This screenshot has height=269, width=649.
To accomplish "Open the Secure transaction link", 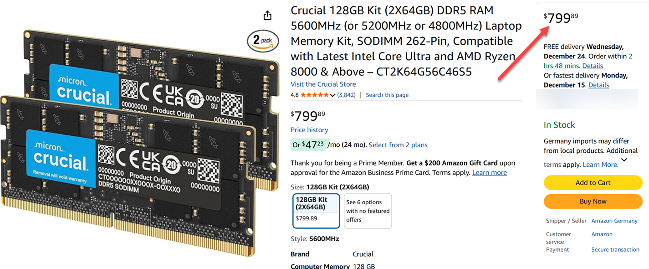I will [x=615, y=249].
